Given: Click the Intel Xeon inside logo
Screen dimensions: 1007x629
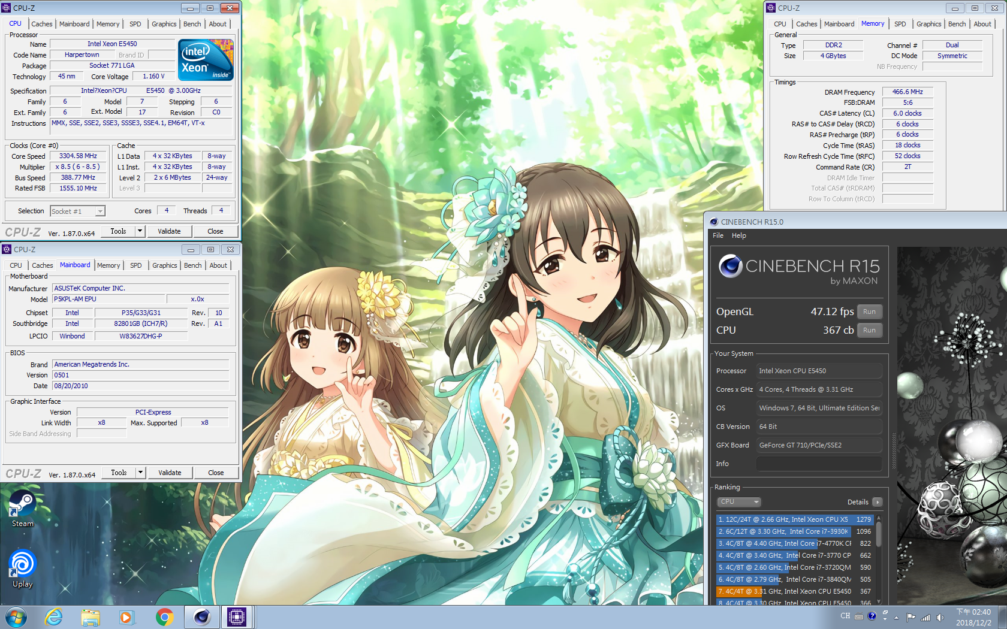Looking at the screenshot, I should [207, 60].
